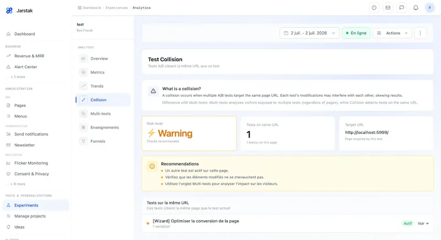Click the Recommendations info icon
This screenshot has height=240, width=441.
[x=152, y=166]
